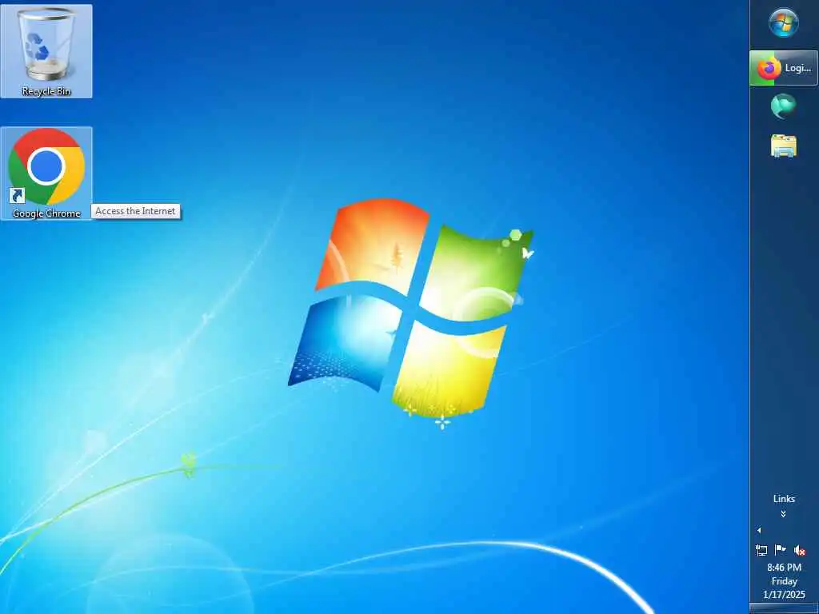The width and height of the screenshot is (819, 614).
Task: Click the Google Chrome label text
Action: (46, 213)
